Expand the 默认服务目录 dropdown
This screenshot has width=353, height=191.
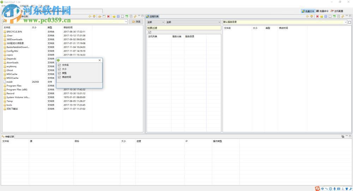(x=346, y=22)
